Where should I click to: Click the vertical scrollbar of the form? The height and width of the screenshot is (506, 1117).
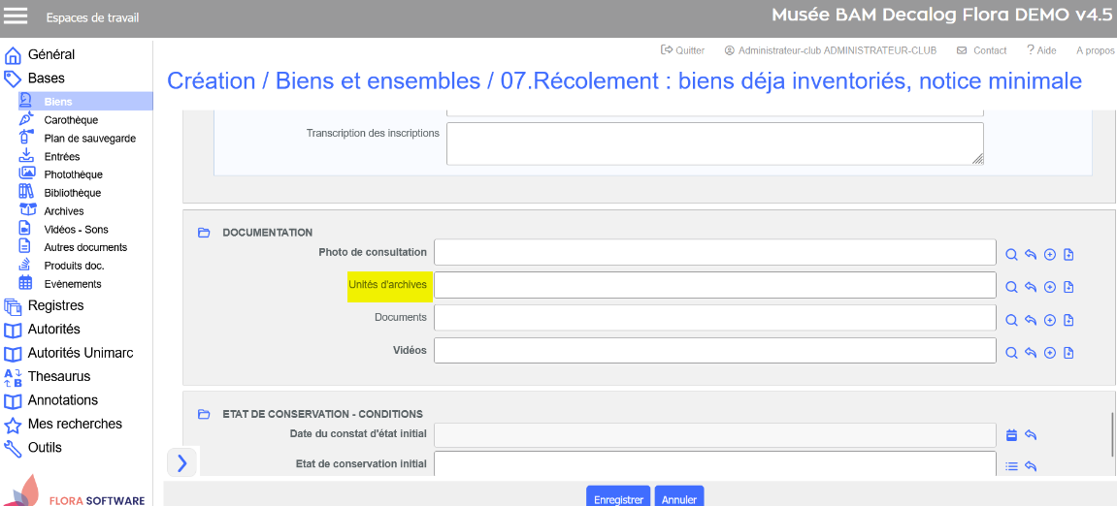pos(1112,436)
